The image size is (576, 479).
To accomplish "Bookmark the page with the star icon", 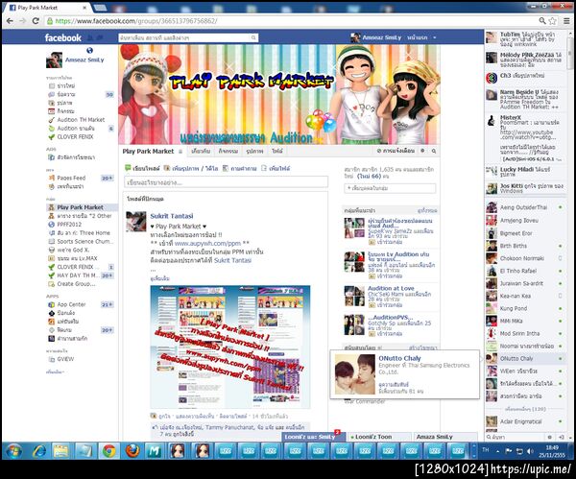I will click(553, 21).
